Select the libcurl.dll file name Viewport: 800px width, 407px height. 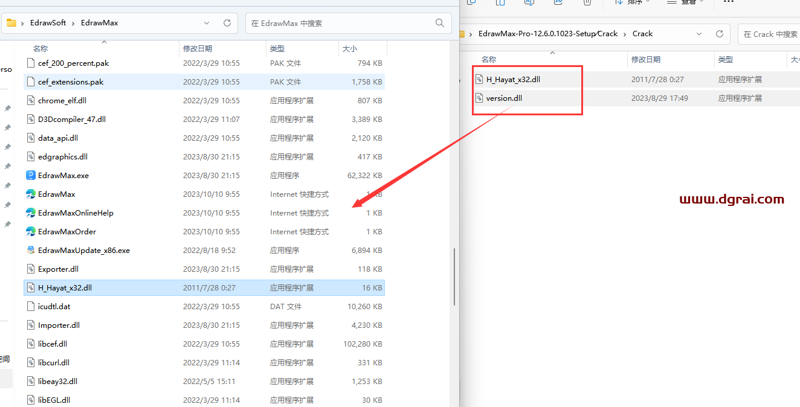(54, 363)
